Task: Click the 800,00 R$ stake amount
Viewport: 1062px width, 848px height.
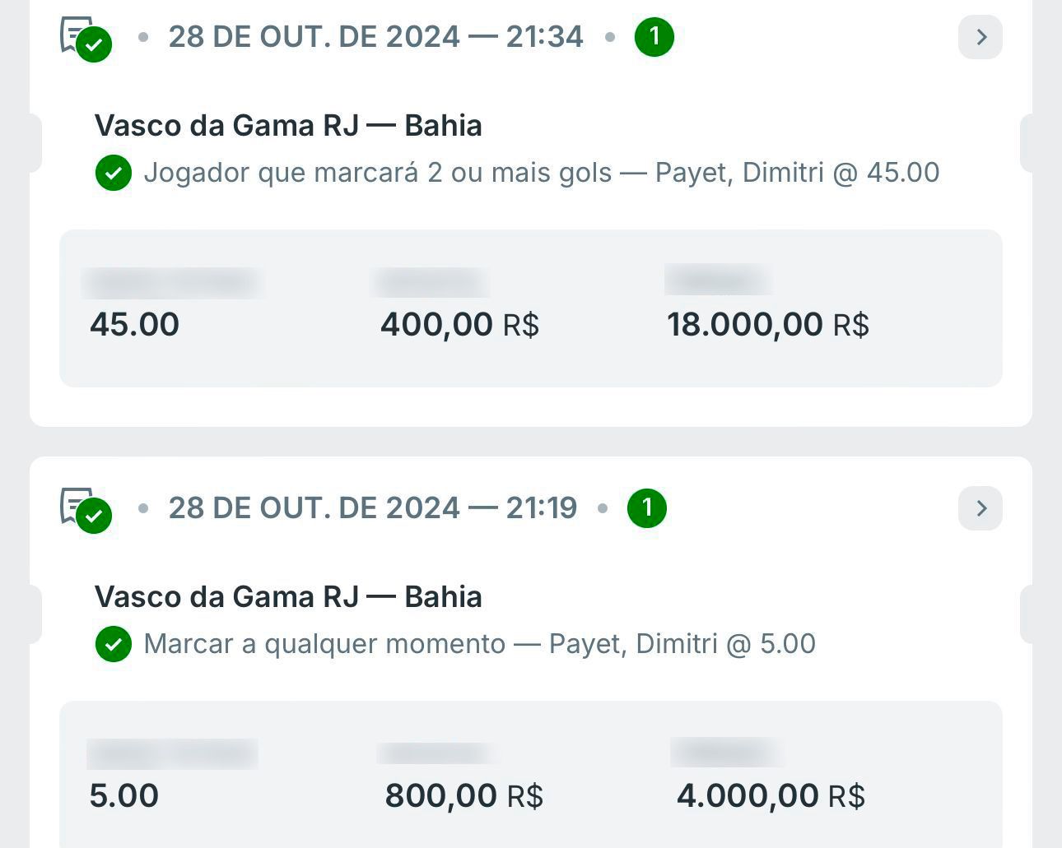Action: point(464,796)
